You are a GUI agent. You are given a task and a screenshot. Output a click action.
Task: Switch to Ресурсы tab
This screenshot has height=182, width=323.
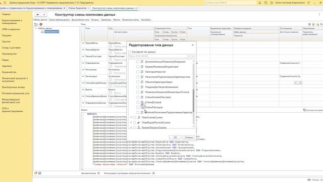[95, 20]
